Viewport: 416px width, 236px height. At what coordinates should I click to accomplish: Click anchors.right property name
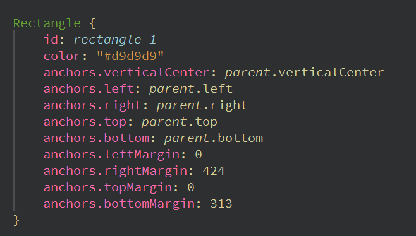[x=92, y=105]
